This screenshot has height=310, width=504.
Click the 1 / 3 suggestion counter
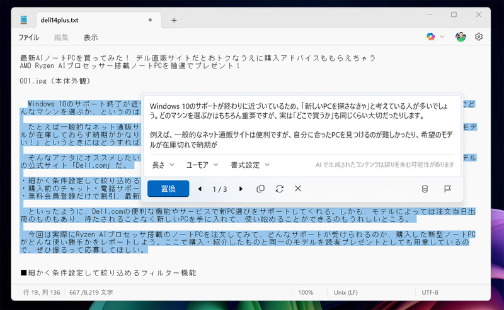click(x=220, y=189)
